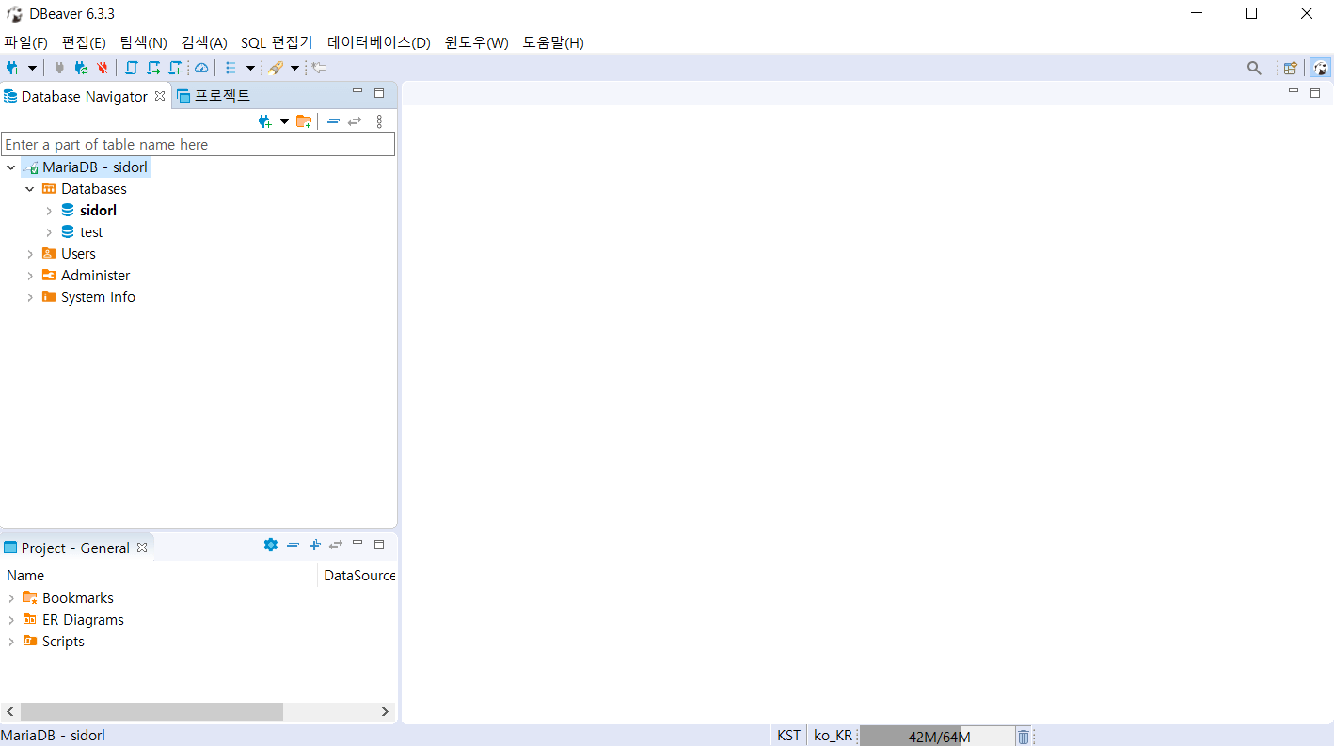
Task: Expand the Users node
Action: (30, 254)
